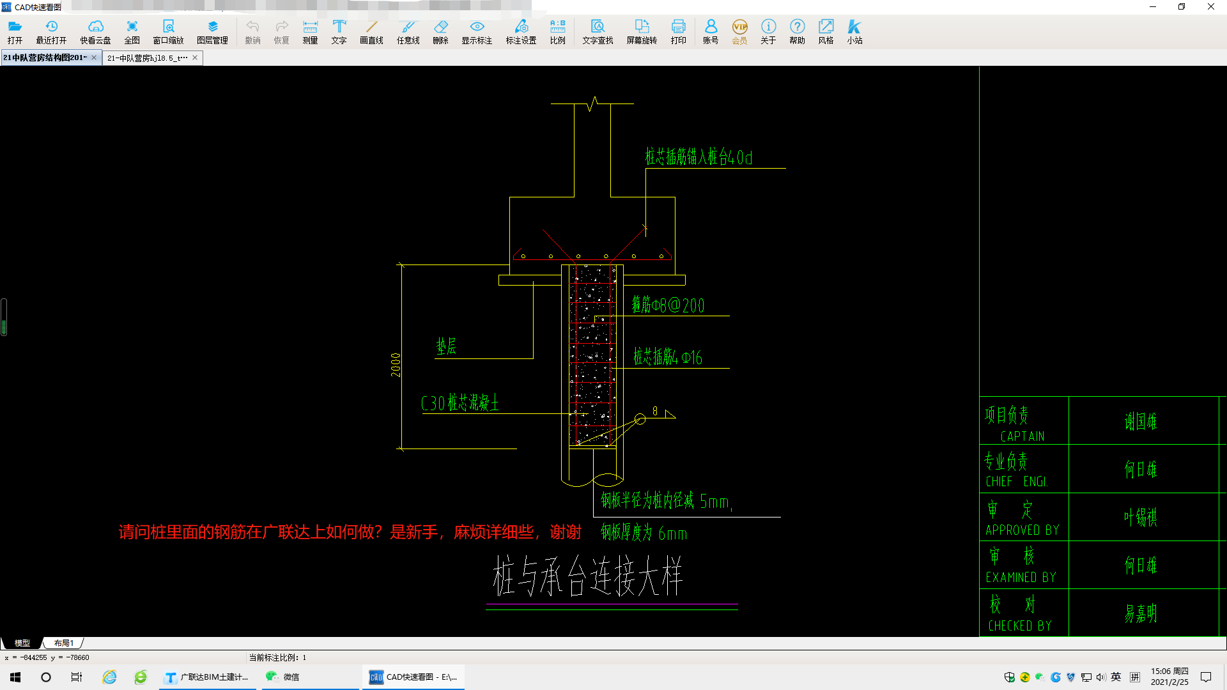Screen dimensions: 1227x690
Task: Click the 箍筋Φ8@200 annotation
Action: [x=668, y=305]
